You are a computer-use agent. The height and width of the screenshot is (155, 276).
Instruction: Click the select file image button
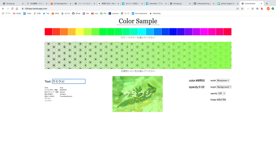221,100
